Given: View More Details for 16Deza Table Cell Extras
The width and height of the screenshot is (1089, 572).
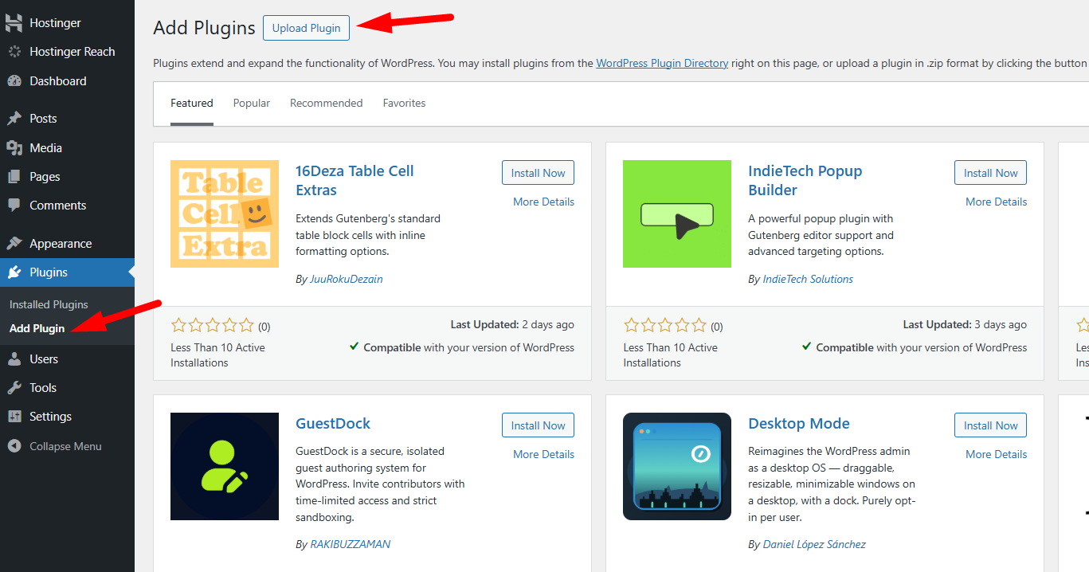Looking at the screenshot, I should [x=543, y=202].
